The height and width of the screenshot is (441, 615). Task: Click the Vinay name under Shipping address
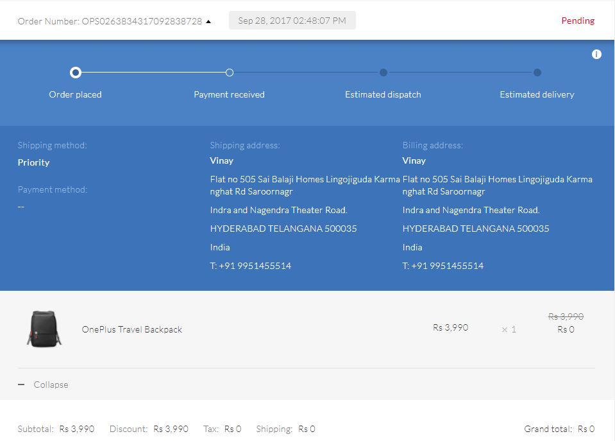point(222,160)
